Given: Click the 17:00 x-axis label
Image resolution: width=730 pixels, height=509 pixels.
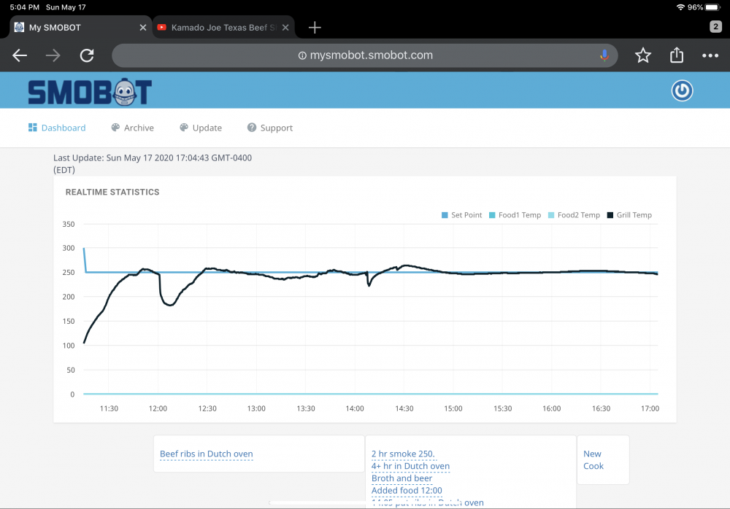Looking at the screenshot, I should point(650,408).
